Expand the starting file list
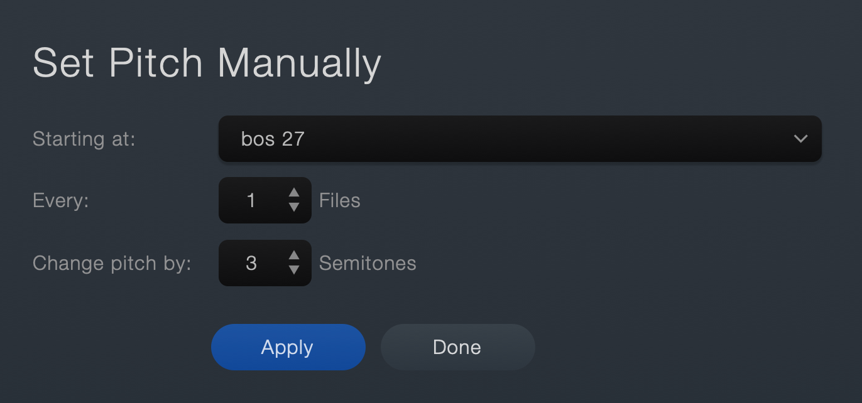862x403 pixels. tap(520, 139)
